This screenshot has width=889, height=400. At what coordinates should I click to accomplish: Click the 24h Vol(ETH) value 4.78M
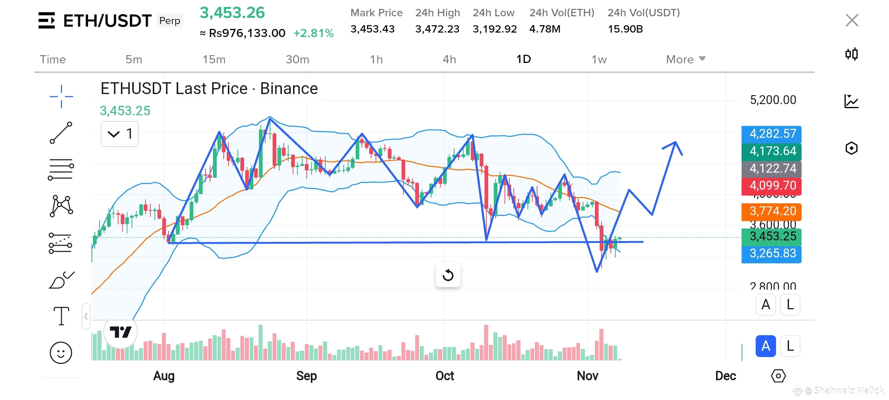[545, 29]
